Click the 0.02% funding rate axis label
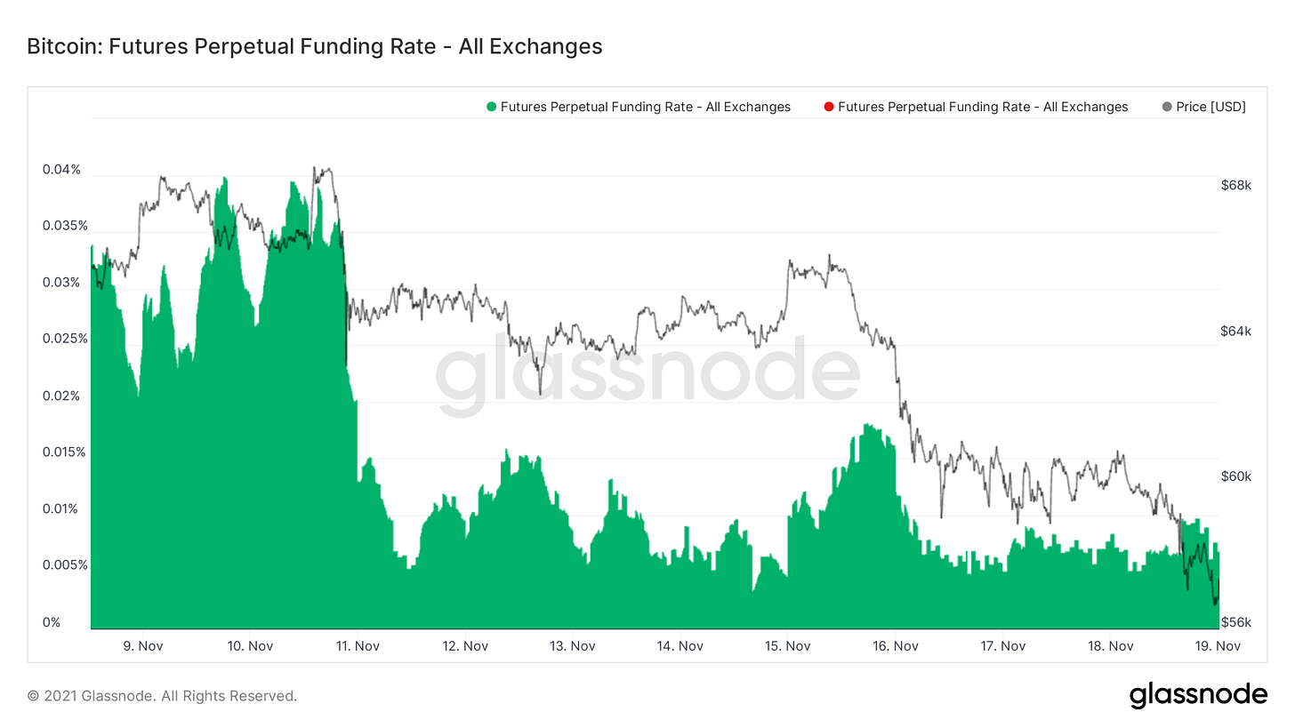The image size is (1295, 728). click(x=61, y=396)
